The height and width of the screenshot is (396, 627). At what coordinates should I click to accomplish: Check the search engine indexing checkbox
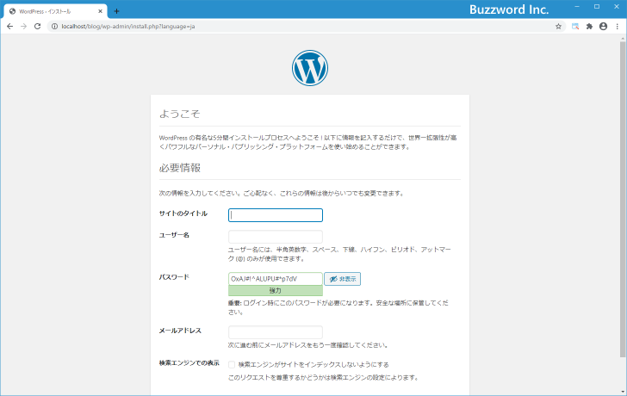coord(232,364)
